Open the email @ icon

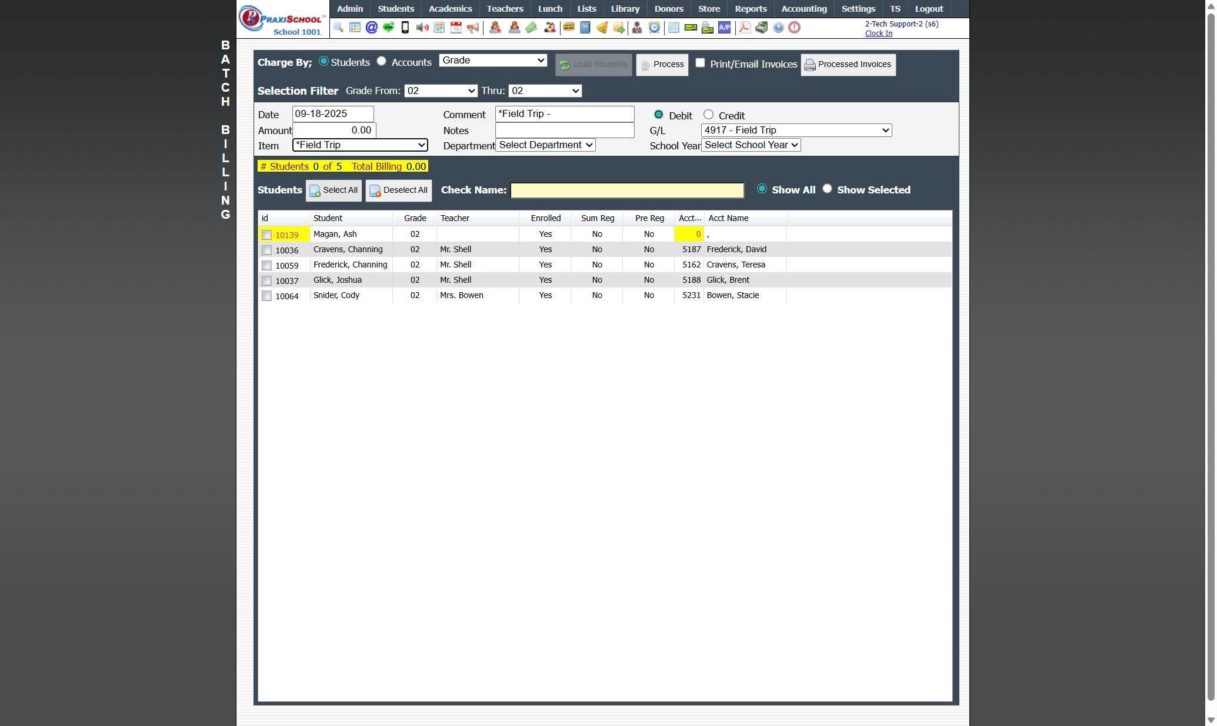pos(371,28)
